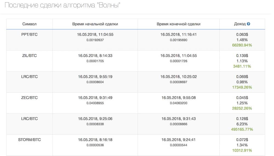Click the end price 0.04063200
This screenshot has width=274, height=156.
pos(178,103)
